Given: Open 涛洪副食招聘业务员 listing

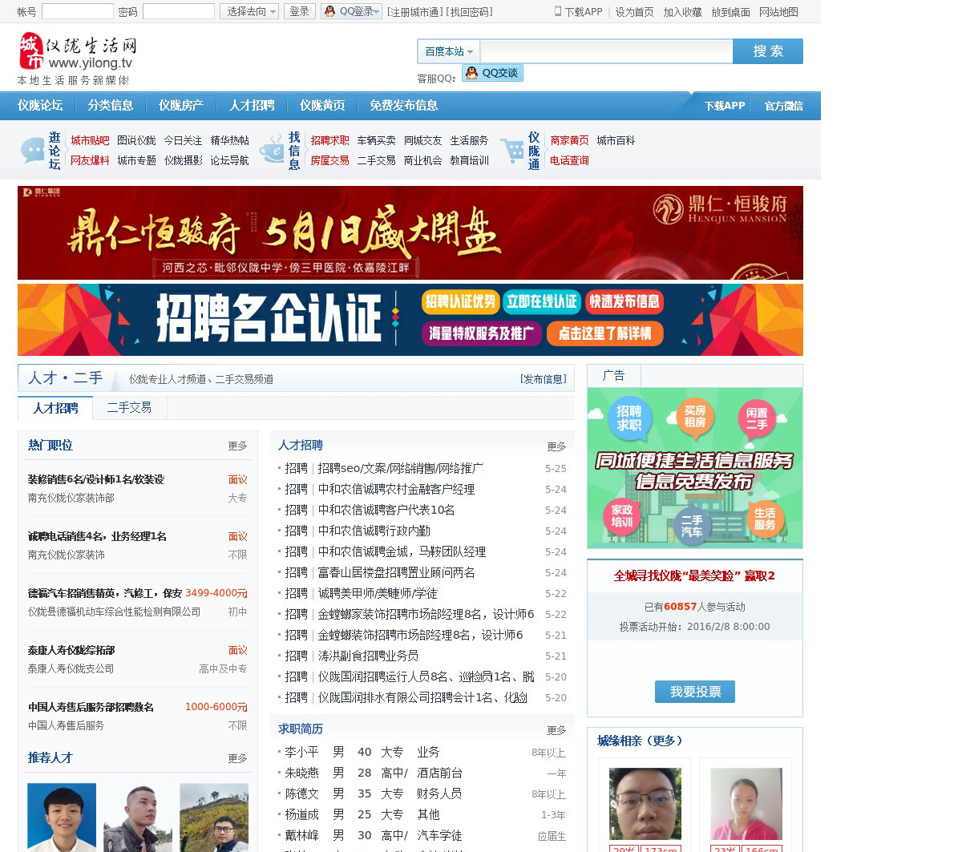Looking at the screenshot, I should pyautogui.click(x=368, y=656).
